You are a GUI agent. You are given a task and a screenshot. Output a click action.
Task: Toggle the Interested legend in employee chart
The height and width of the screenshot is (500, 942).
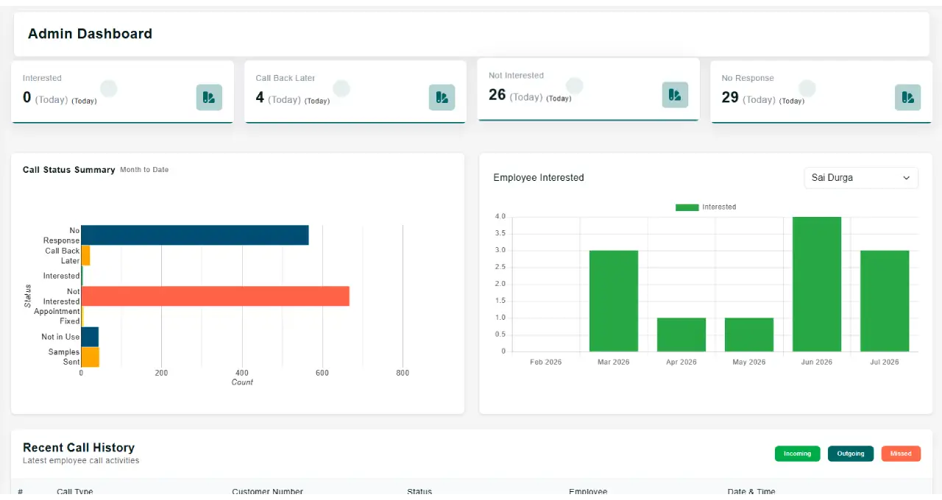(706, 207)
